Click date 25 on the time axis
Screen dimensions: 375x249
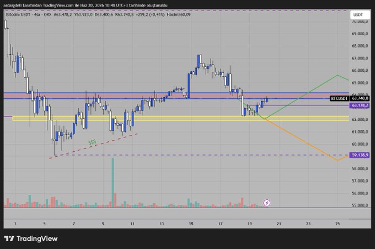point(337,224)
